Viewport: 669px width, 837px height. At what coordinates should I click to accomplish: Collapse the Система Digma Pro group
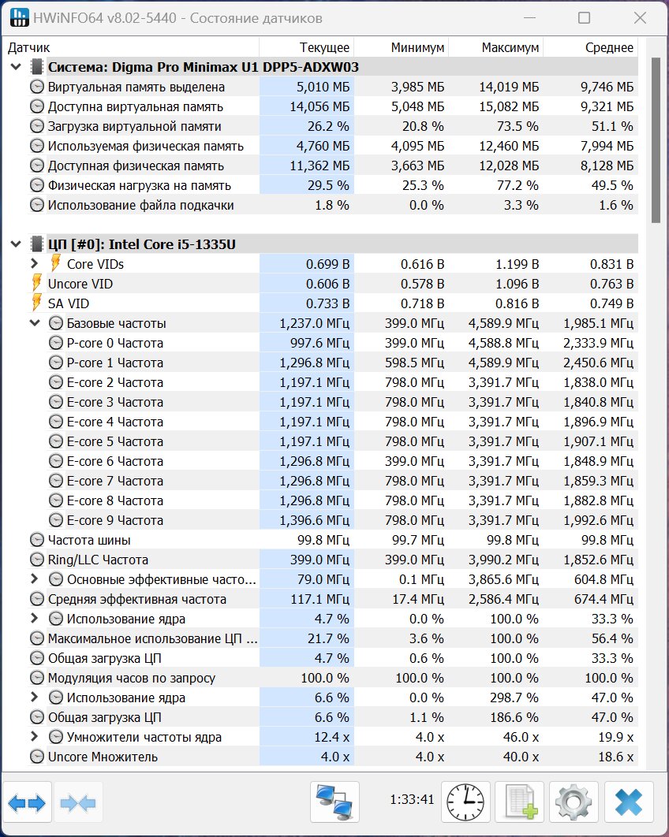[x=16, y=67]
